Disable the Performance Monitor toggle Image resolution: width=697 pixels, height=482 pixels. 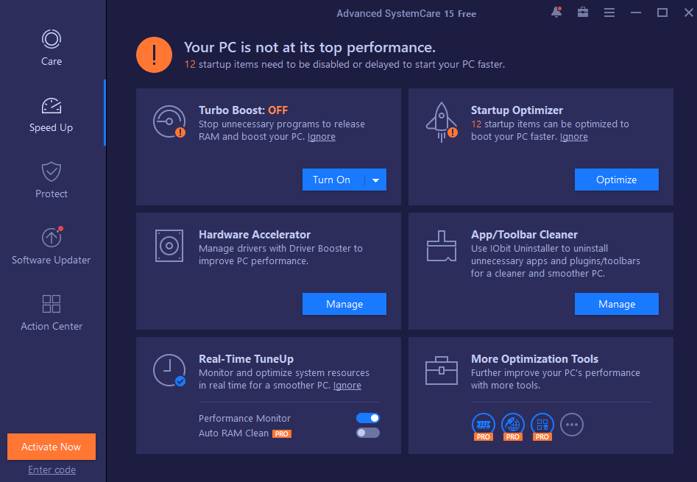point(367,417)
